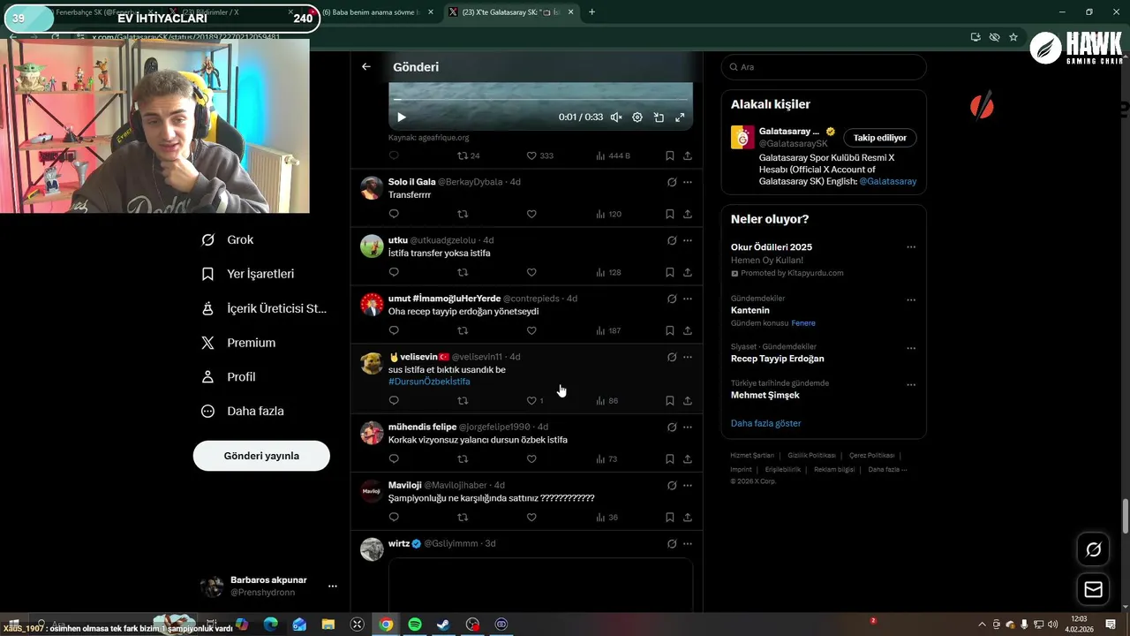View analytics of umut's reply showing 187
Screen dimensions: 1130x636
click(608, 330)
